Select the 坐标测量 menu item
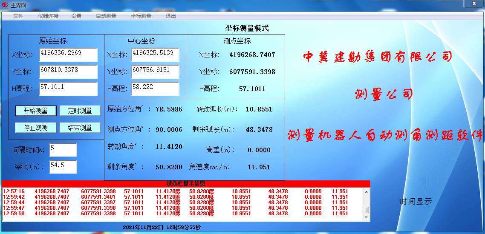The image size is (485, 234). point(141,16)
